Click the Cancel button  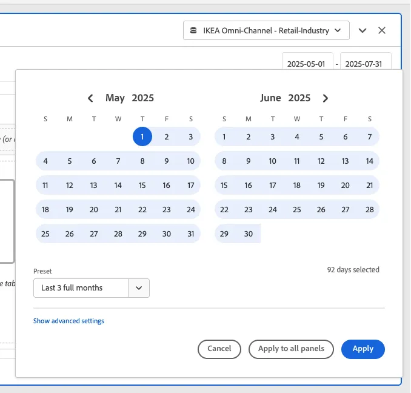(219, 349)
